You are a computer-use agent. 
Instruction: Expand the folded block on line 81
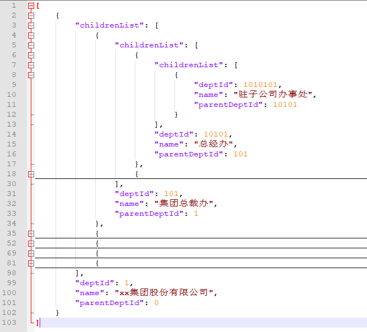(31, 263)
